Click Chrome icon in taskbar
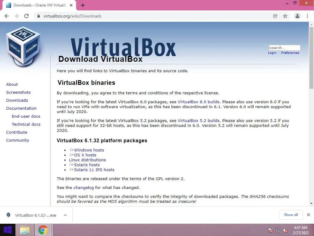 pos(43,230)
